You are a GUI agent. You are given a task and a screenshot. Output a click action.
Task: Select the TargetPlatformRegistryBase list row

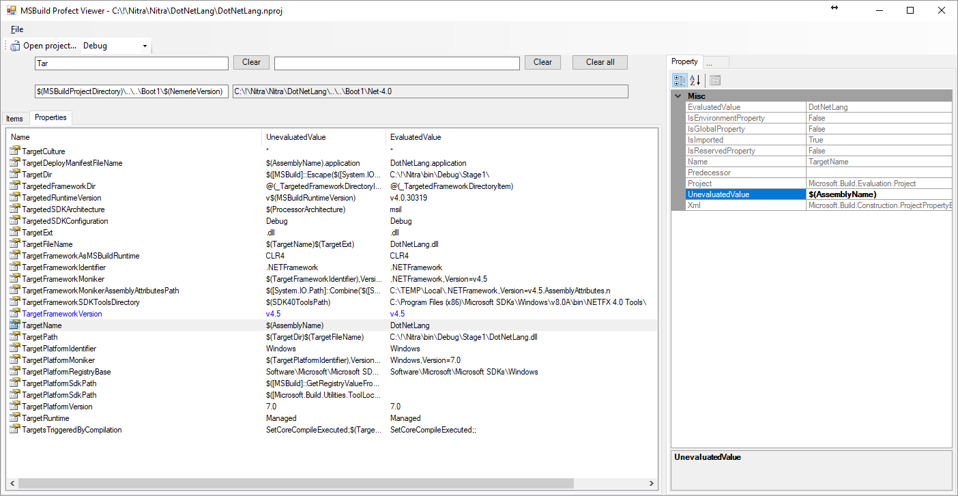click(x=332, y=372)
